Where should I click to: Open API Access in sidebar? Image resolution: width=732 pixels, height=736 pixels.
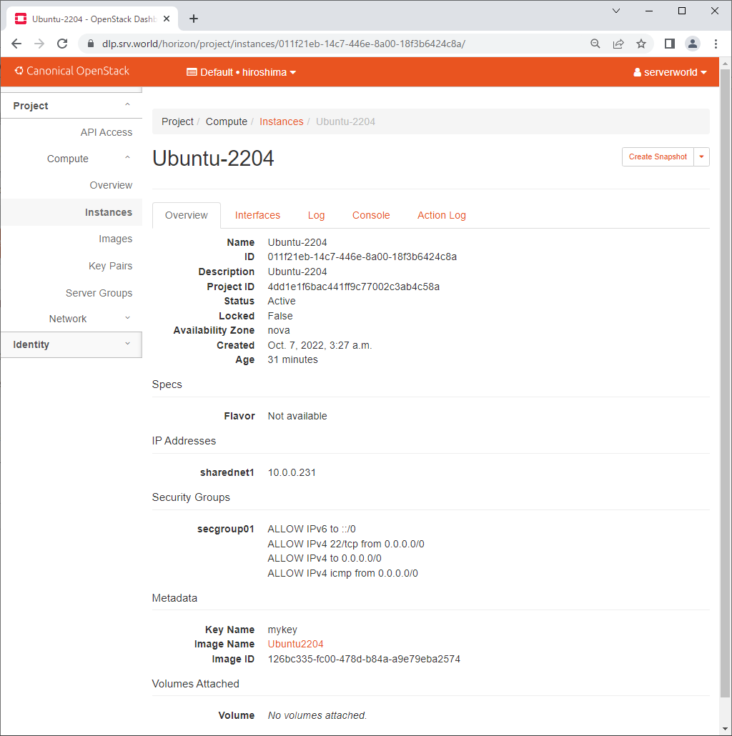[106, 132]
